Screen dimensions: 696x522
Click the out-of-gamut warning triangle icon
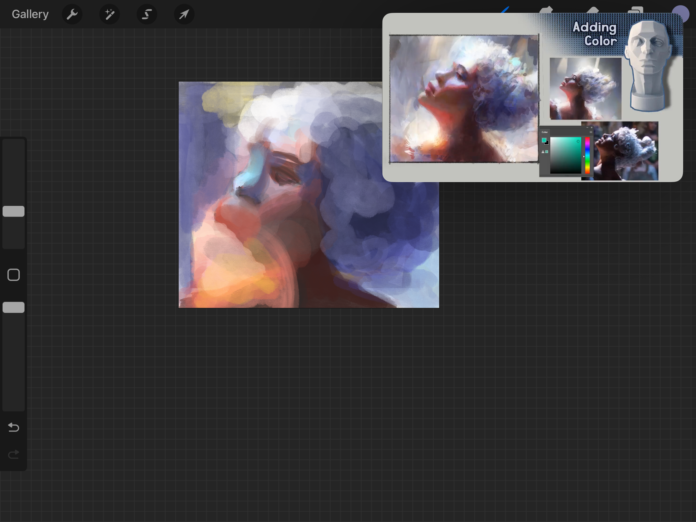click(543, 152)
